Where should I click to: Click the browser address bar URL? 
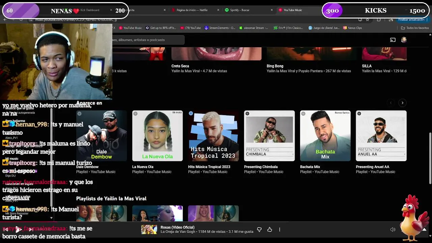click(76, 20)
